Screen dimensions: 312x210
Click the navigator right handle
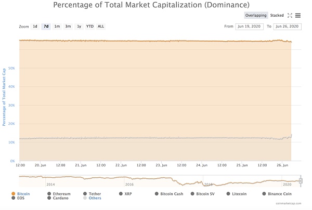(301, 181)
